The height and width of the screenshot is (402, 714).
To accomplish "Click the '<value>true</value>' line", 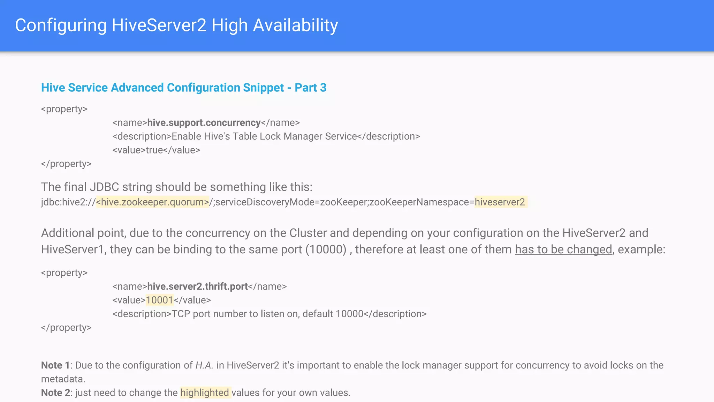I will [156, 150].
